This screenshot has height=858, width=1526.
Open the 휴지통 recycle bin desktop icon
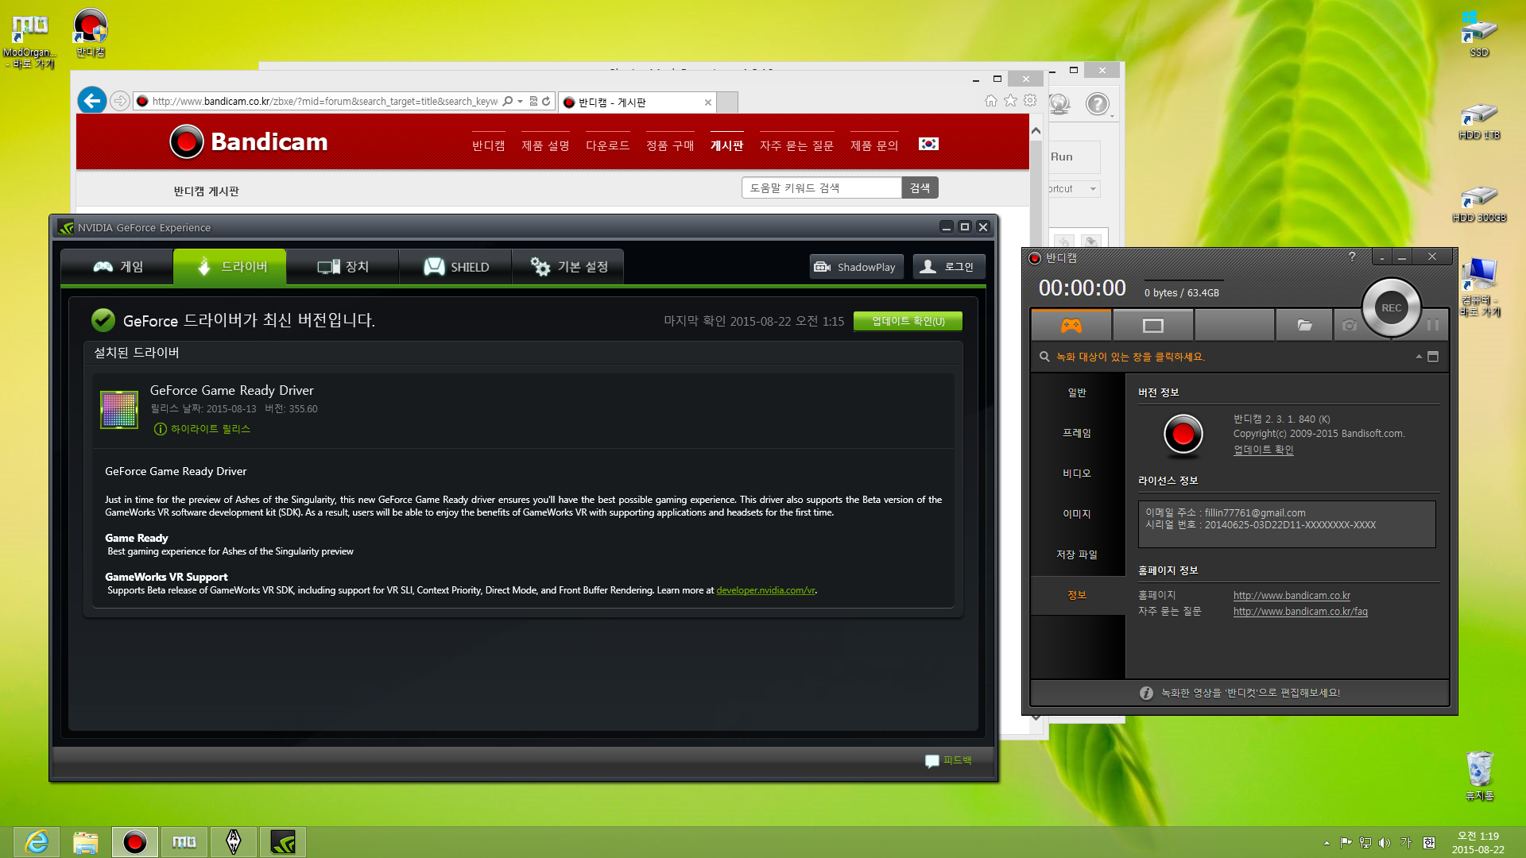[1480, 775]
